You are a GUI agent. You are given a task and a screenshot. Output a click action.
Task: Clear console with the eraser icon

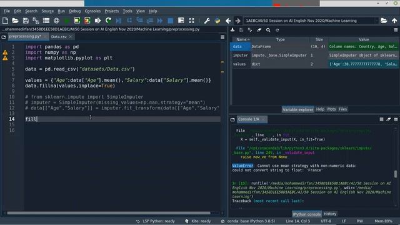(x=389, y=119)
